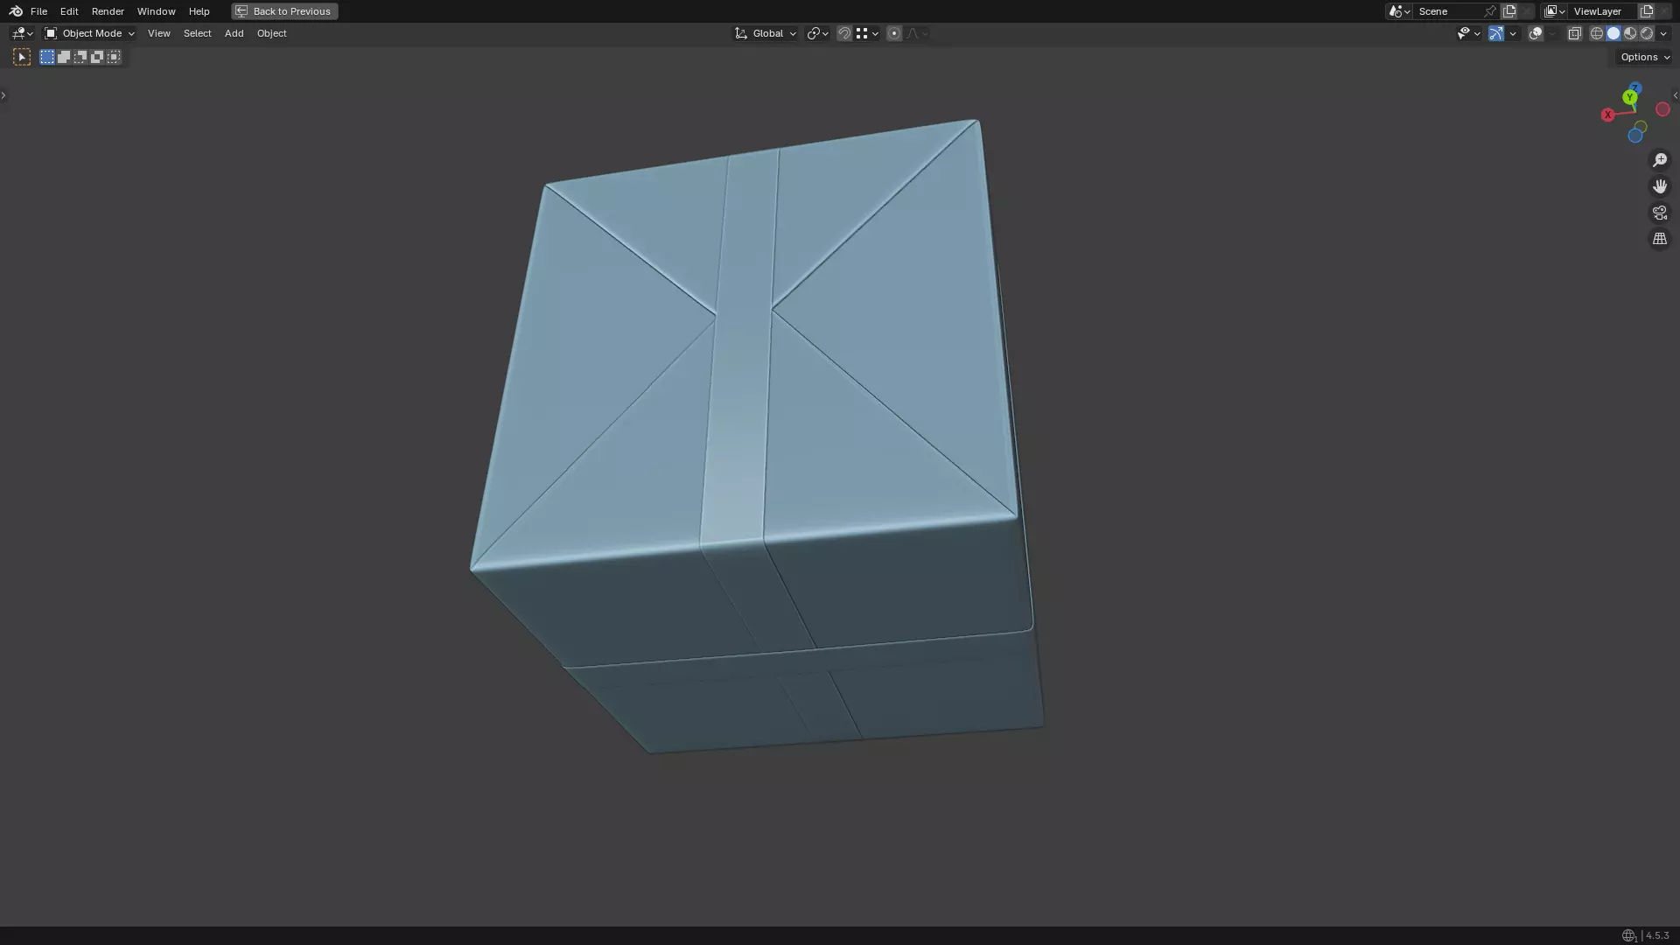
Task: Open the Object Mode dropdown
Action: [x=90, y=33]
